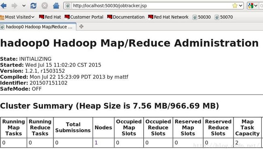Image resolution: width=263 pixels, height=152 pixels.
Task: Open the Customer Portal bookmark
Action: [84, 17]
